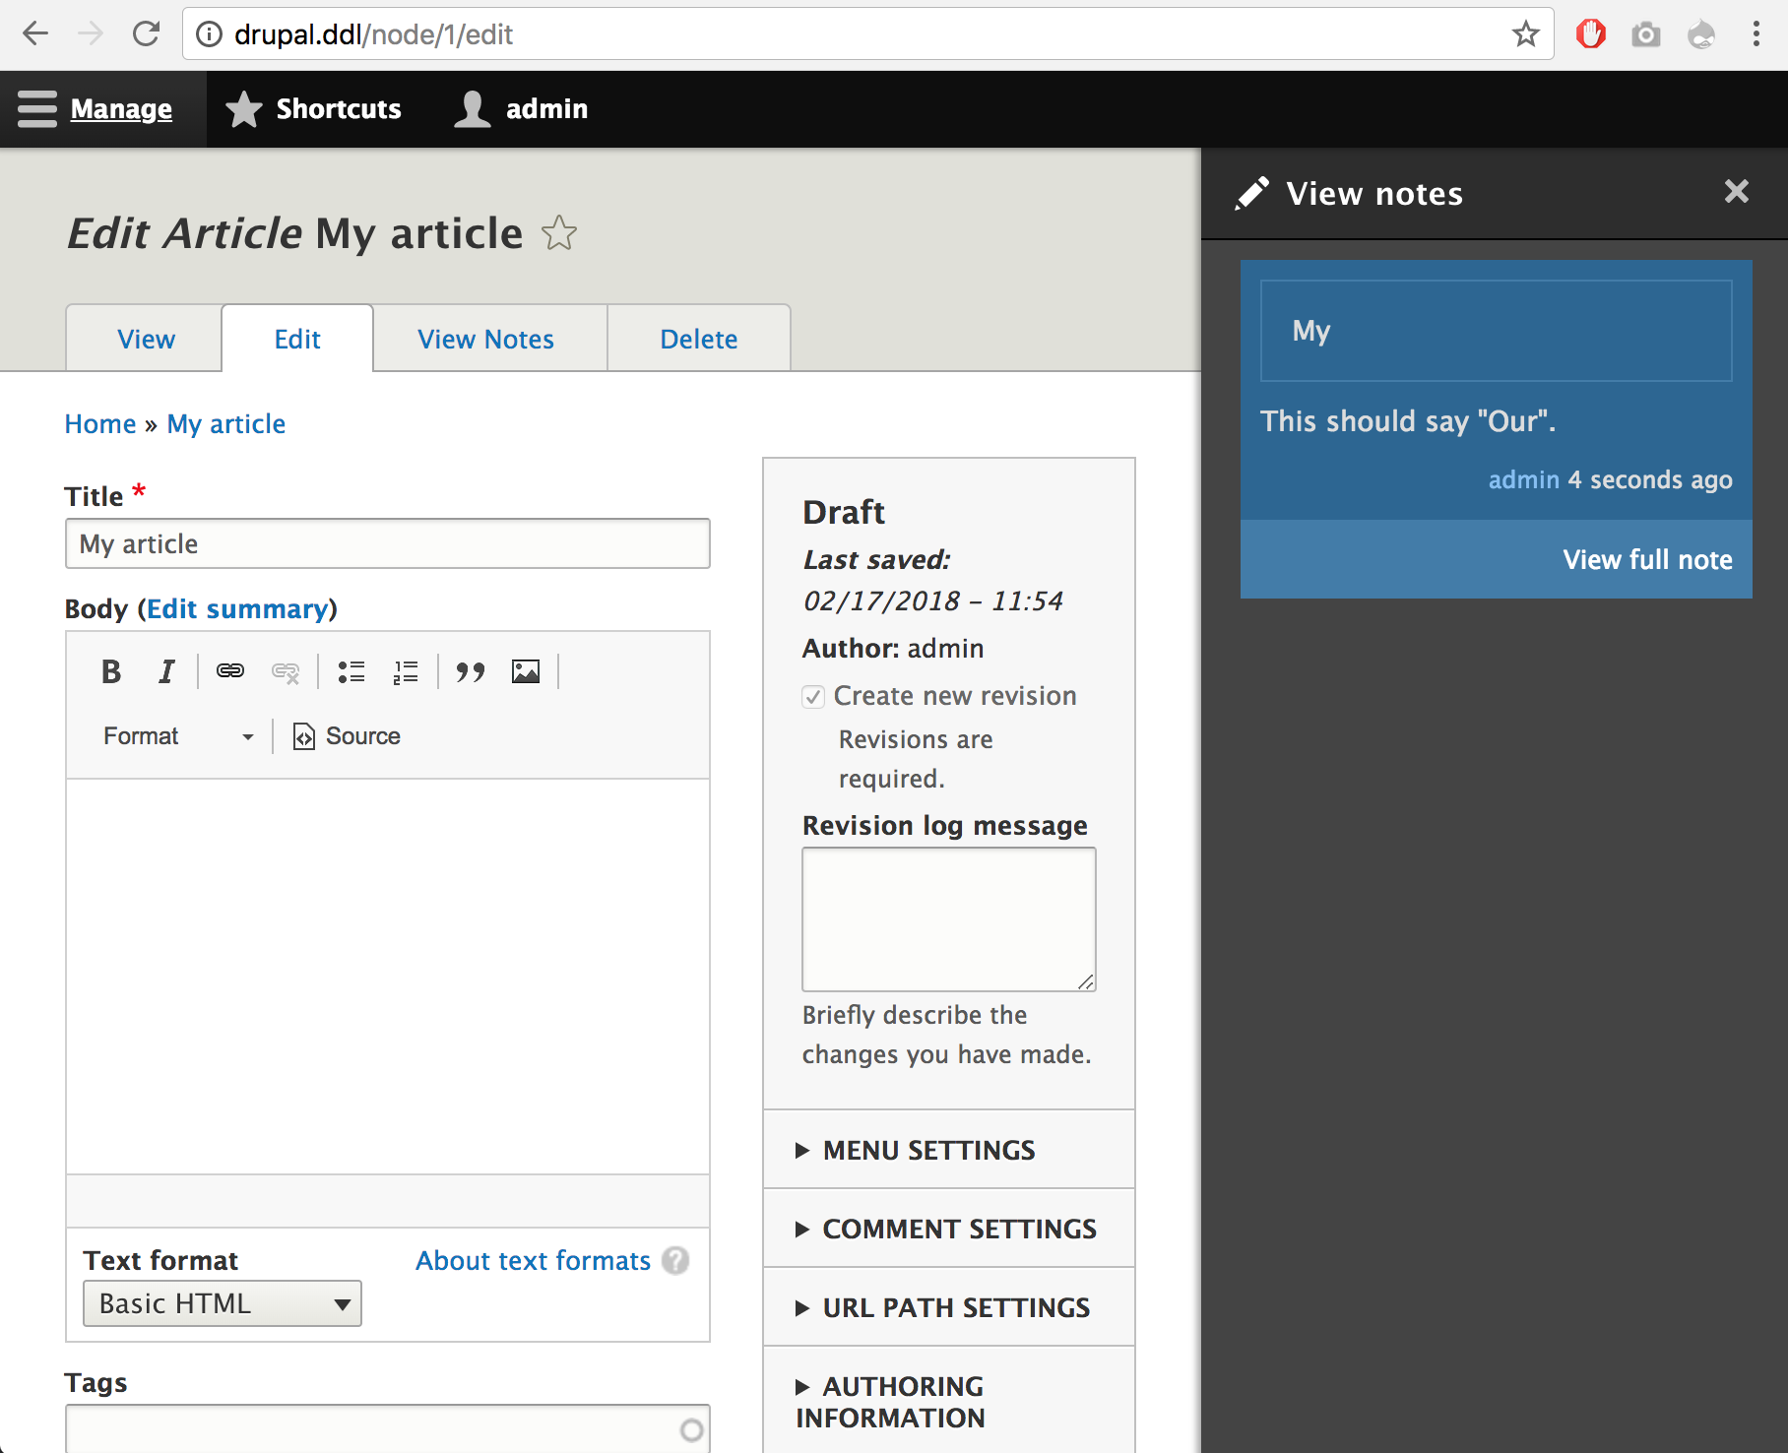Open the Text format Basic HTML dropdown
1788x1453 pixels.
coord(223,1303)
